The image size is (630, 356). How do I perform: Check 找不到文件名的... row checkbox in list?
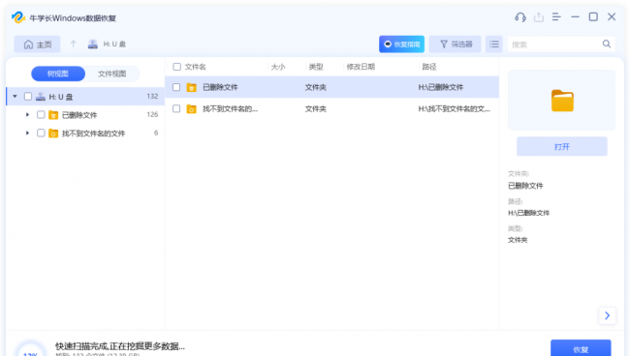click(176, 108)
